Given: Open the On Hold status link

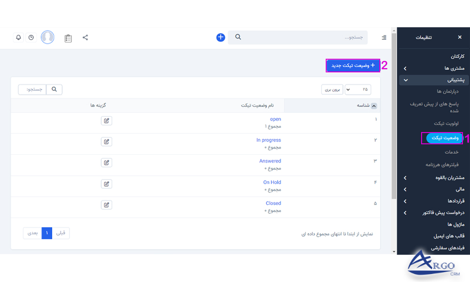Looking at the screenshot, I should 272,182.
